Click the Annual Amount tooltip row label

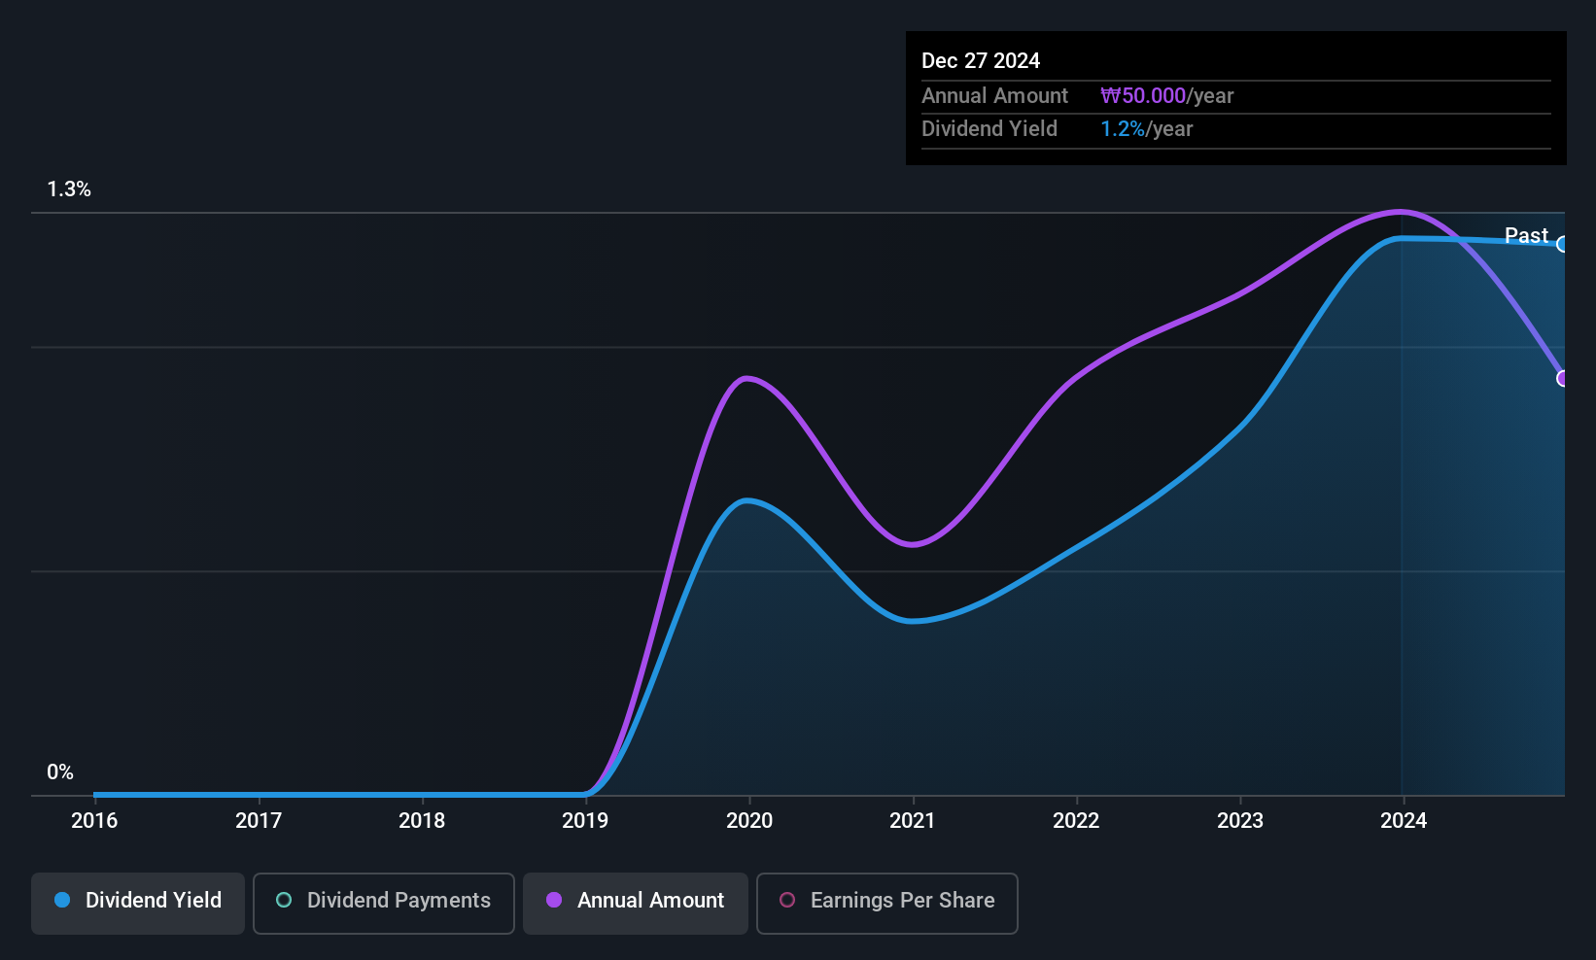(994, 96)
